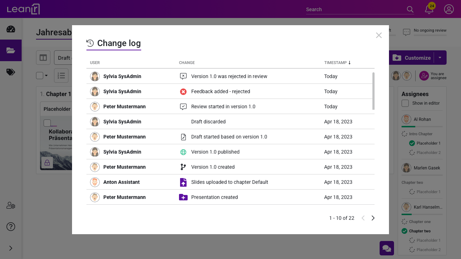Viewport: 461px width, 259px height.
Task: Click the search magnifier icon
Action: pyautogui.click(x=410, y=9)
